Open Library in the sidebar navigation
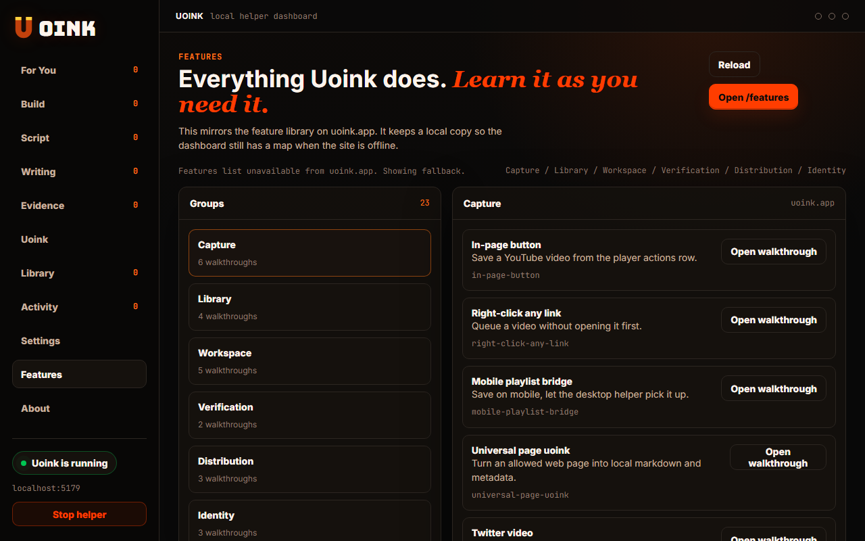Image resolution: width=865 pixels, height=541 pixels. [79, 273]
